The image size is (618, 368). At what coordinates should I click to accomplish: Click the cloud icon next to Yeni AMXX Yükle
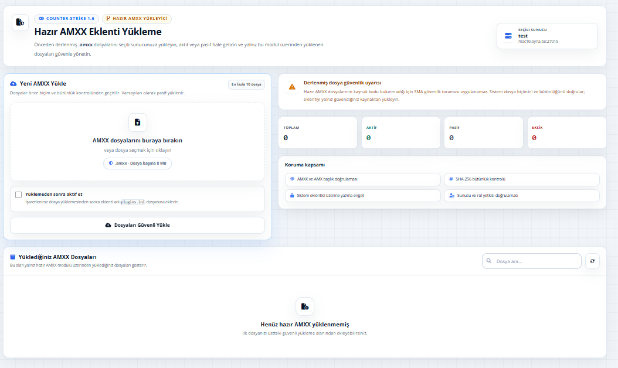tap(13, 84)
